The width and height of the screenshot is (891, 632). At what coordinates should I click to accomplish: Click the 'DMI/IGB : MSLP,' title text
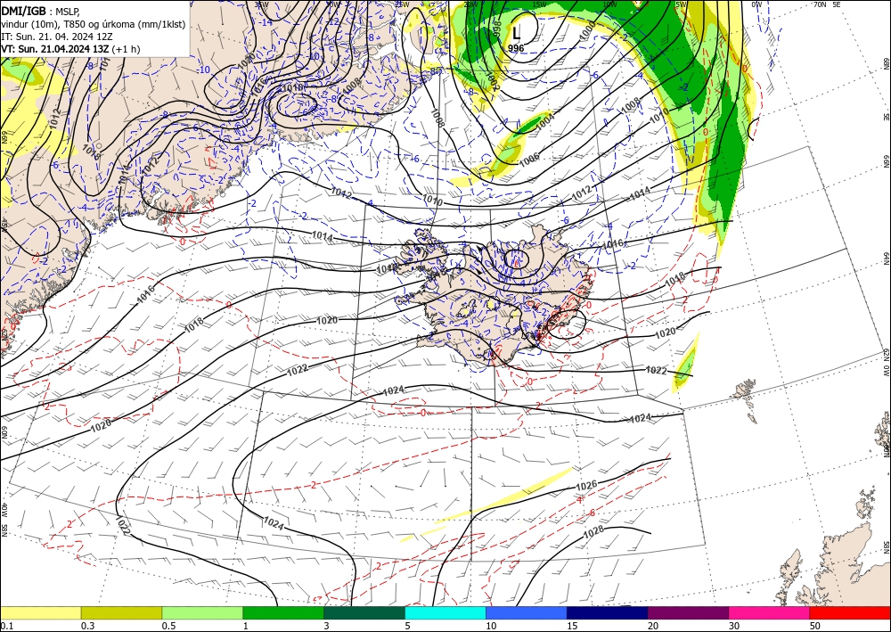[40, 11]
